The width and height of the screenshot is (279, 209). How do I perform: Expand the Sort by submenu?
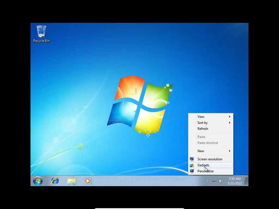(211, 123)
